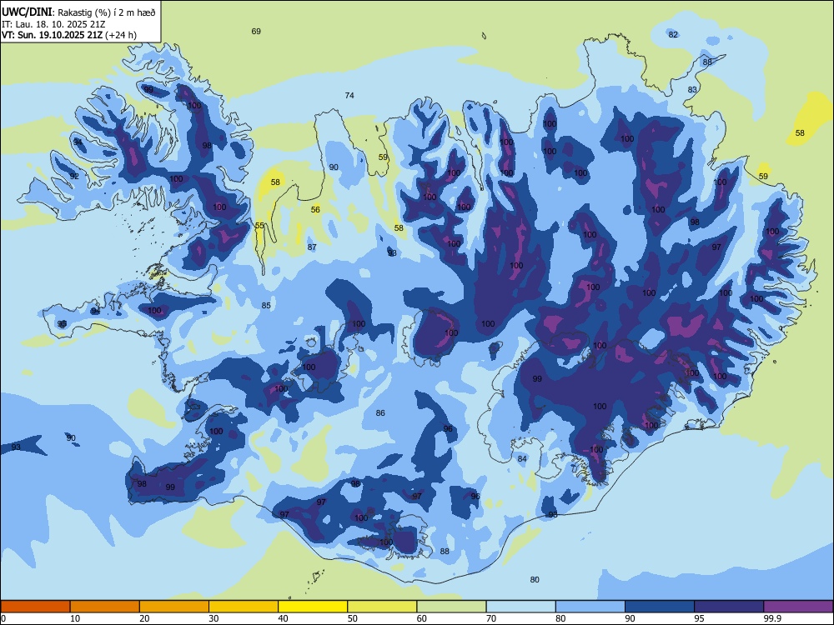The image size is (834, 625).
Task: Click the '60' legend scale label
Action: coord(422,618)
